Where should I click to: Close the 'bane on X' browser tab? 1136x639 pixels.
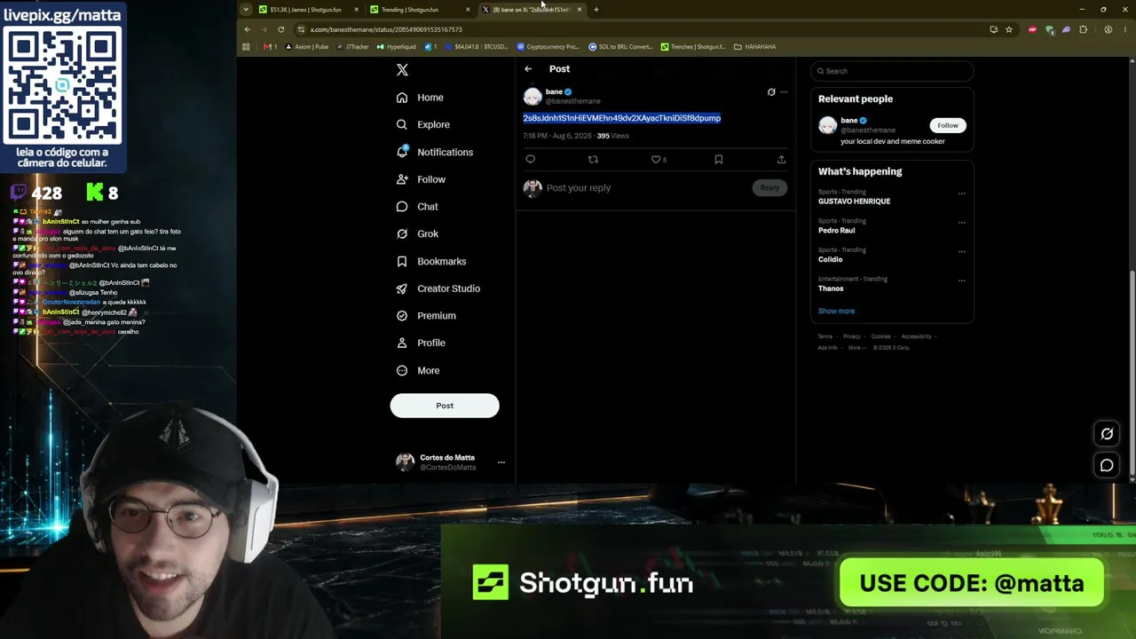tap(579, 10)
